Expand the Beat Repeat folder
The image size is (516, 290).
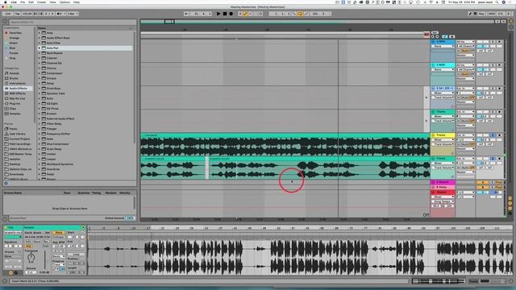pyautogui.click(x=40, y=53)
